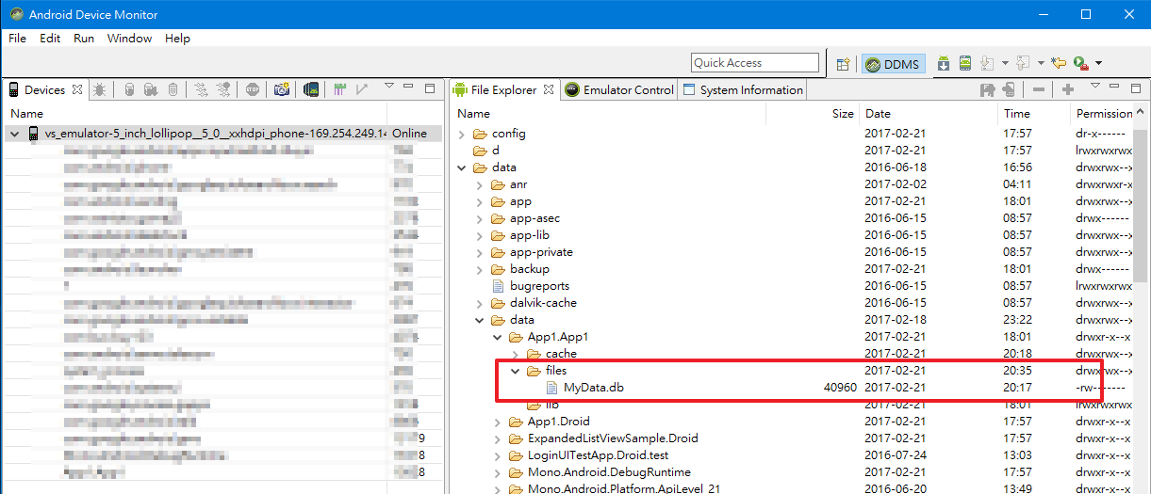
Task: Close the File Explorer view tab
Action: (x=549, y=90)
